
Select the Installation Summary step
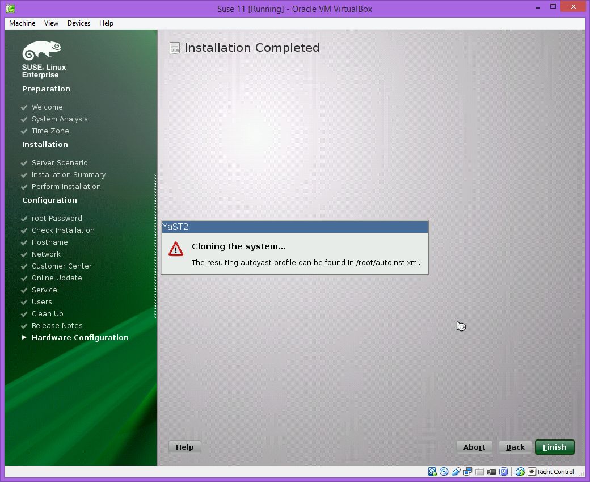69,175
